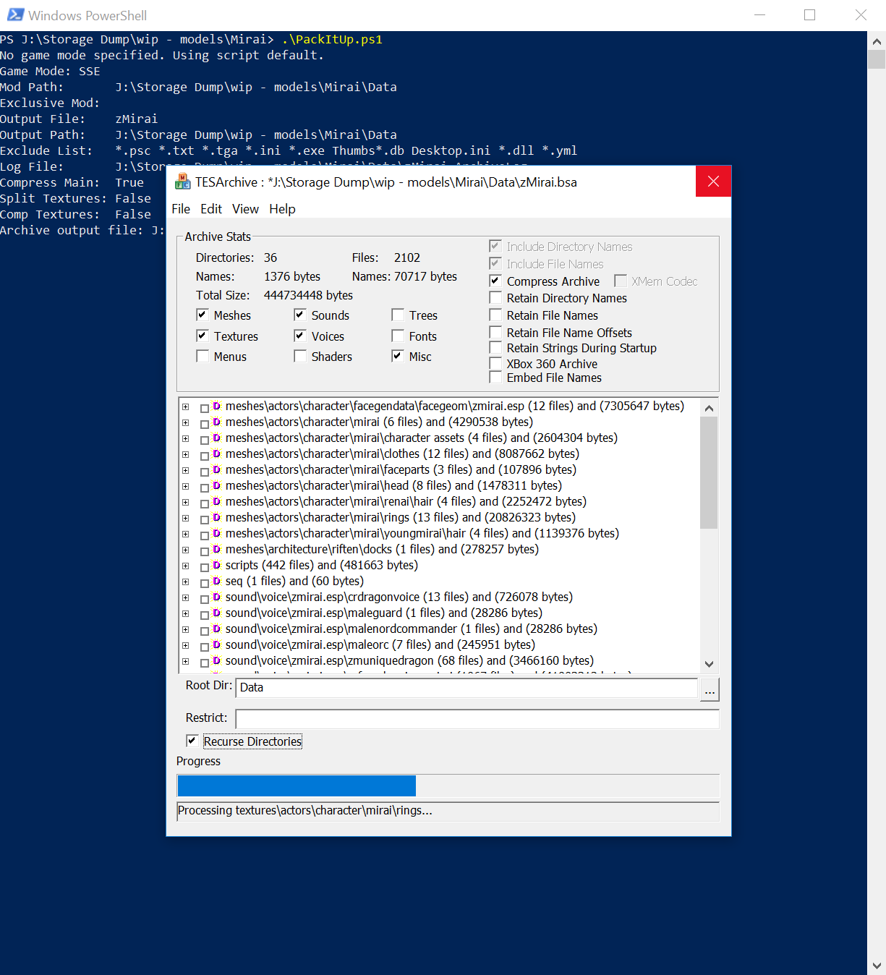
Task: Click D icon beside mirai\clothes directory
Action: 216,454
